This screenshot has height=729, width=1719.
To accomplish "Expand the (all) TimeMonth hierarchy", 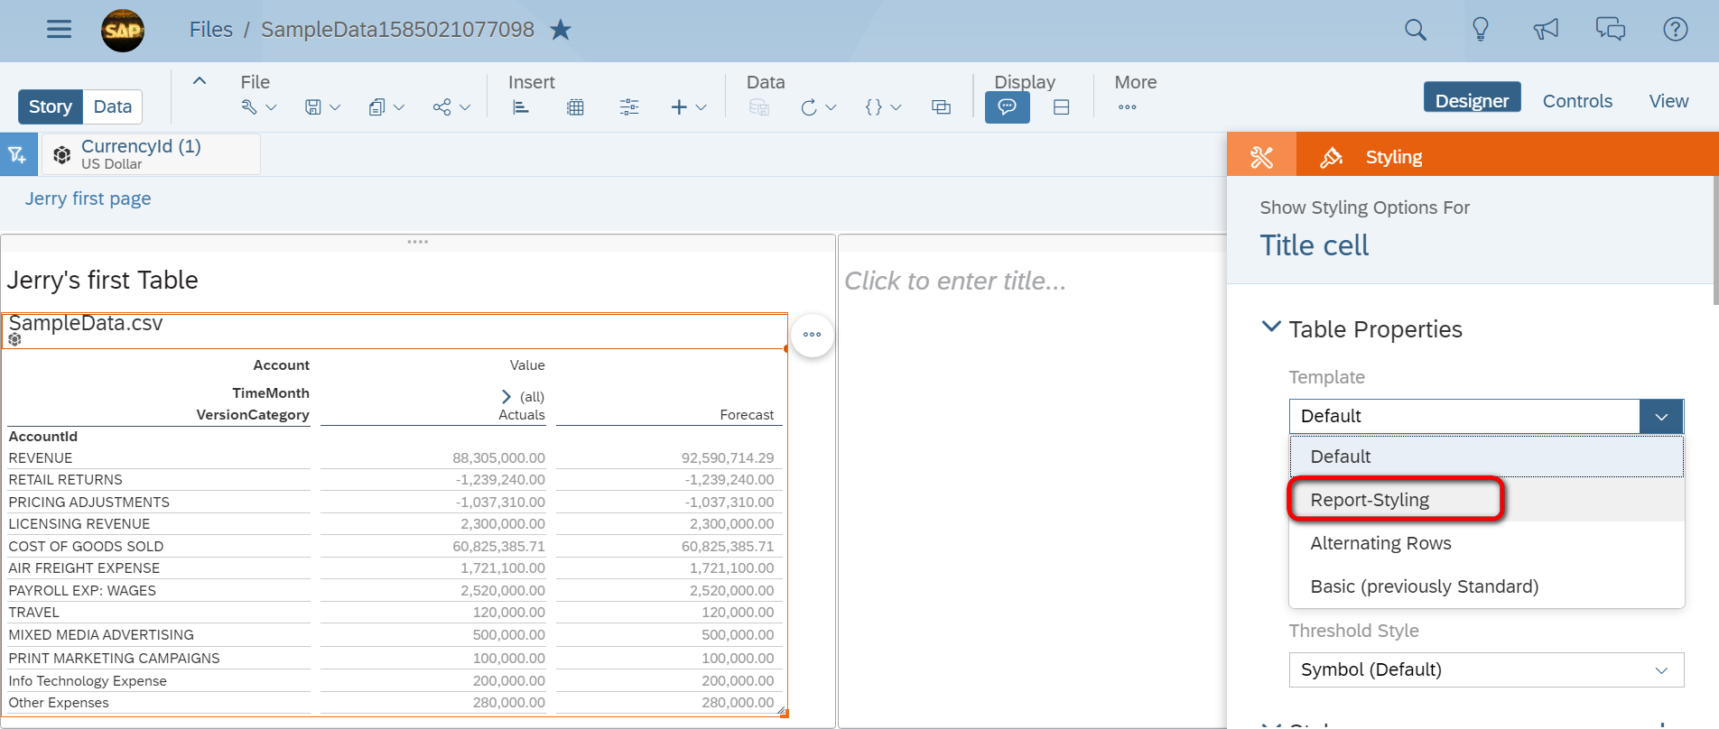I will tap(506, 397).
